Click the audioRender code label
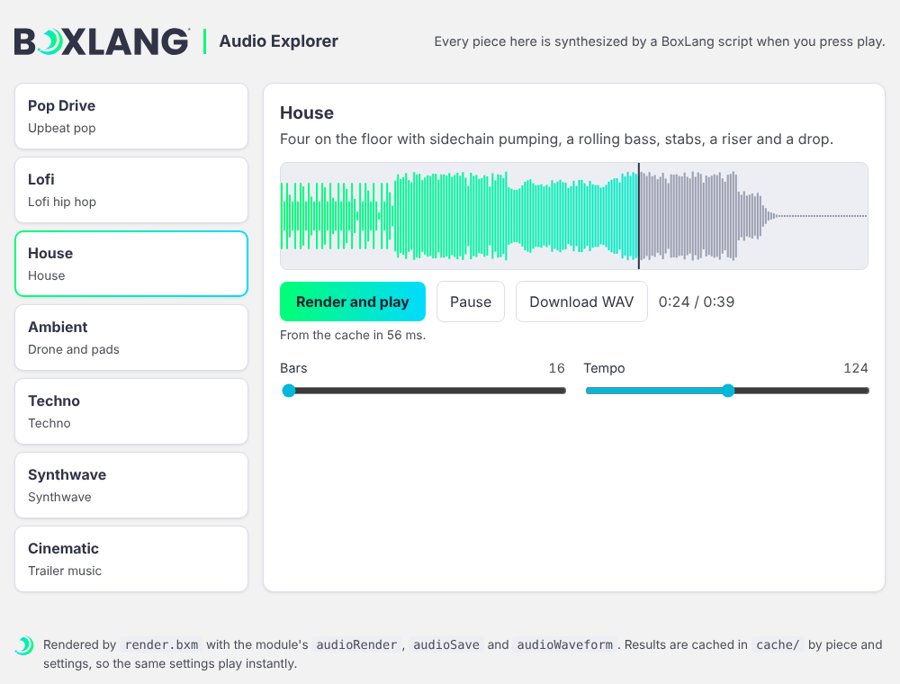 [356, 645]
